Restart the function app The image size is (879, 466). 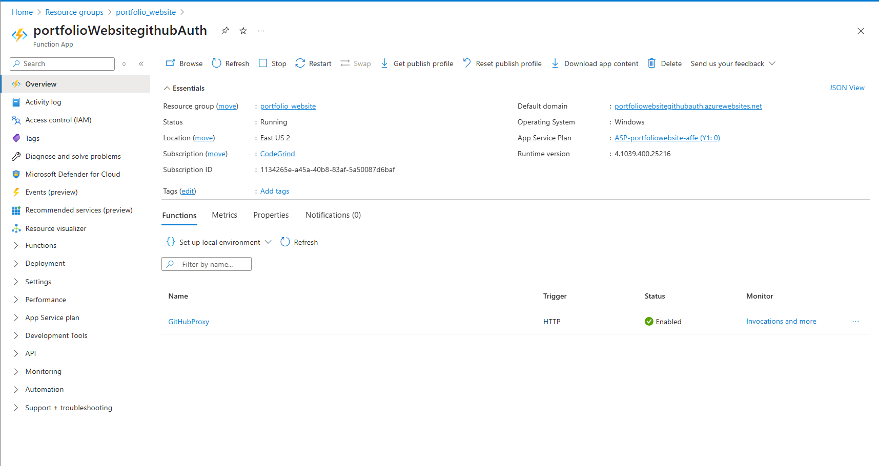pos(313,63)
